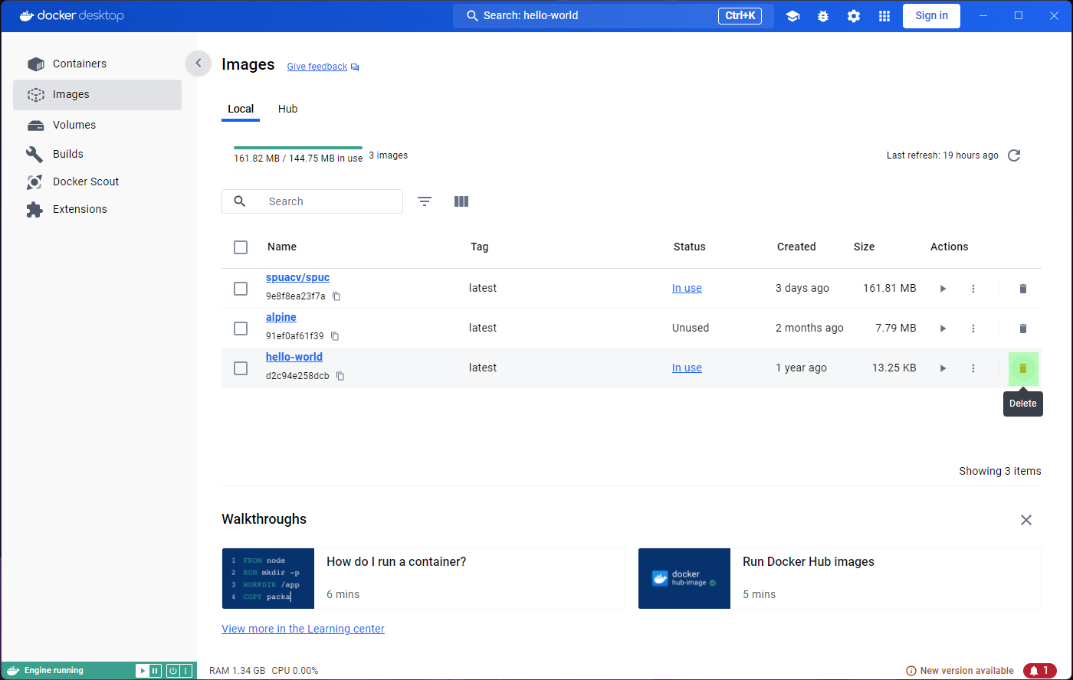
Task: Open the filter options icon
Action: (425, 201)
